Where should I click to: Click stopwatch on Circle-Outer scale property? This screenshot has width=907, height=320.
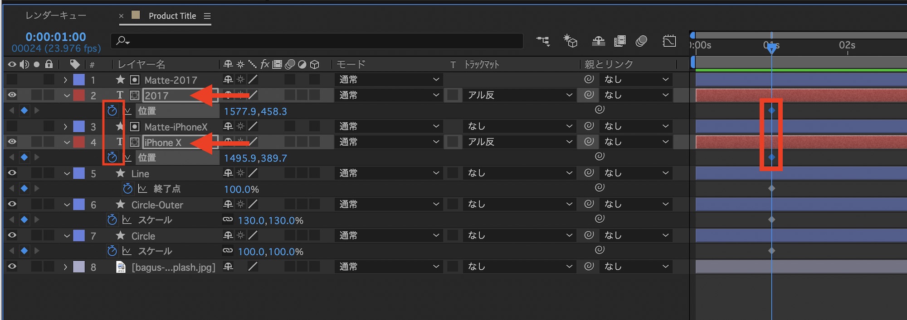[x=112, y=220]
